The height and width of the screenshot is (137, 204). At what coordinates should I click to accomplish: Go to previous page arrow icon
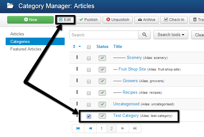90,129
